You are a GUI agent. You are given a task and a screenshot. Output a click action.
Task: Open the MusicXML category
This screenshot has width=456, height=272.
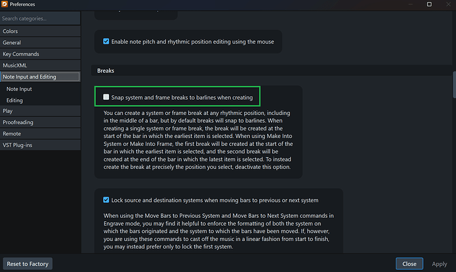tap(17, 65)
